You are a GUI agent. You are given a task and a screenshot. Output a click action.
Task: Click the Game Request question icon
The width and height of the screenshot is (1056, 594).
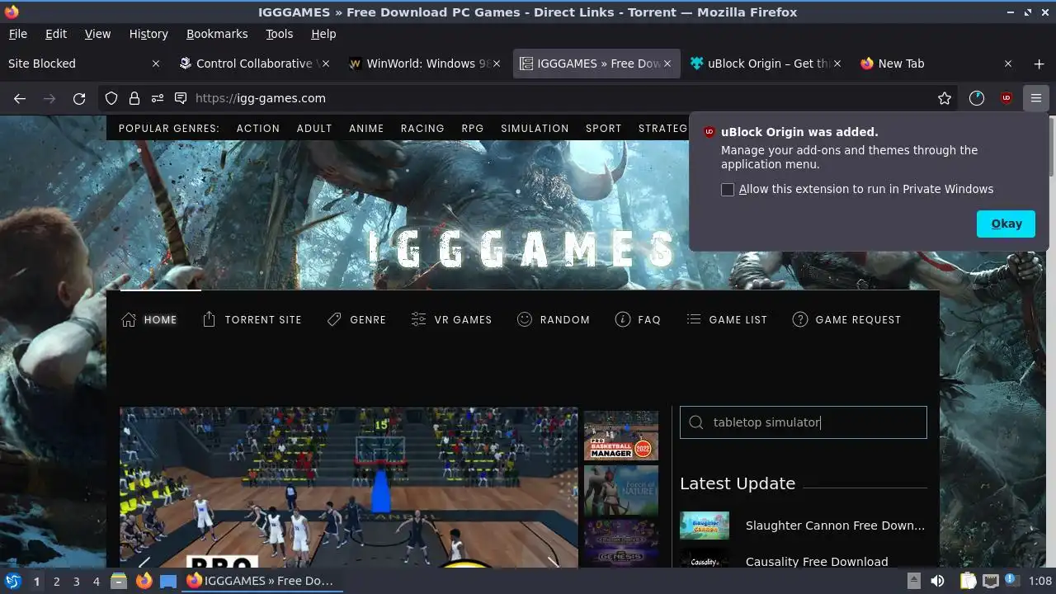point(799,319)
